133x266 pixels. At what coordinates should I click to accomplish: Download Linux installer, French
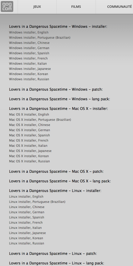pyautogui.click(x=26, y=223)
